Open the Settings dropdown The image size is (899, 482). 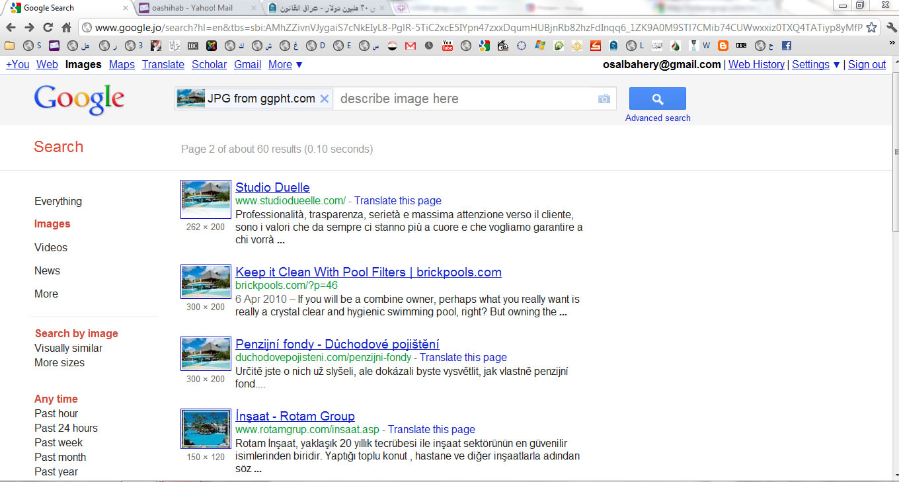(816, 64)
